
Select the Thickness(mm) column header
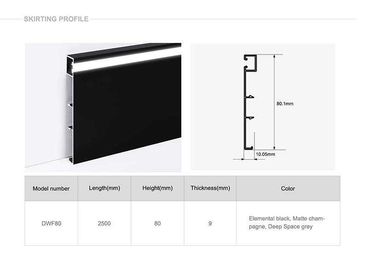[210, 188]
